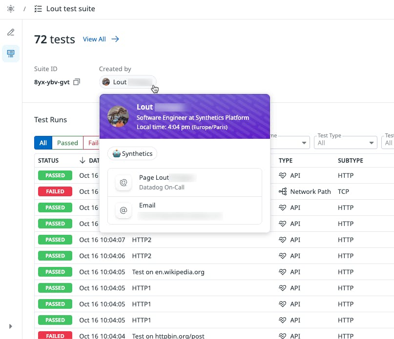Open the Test Type dropdown

[345, 143]
